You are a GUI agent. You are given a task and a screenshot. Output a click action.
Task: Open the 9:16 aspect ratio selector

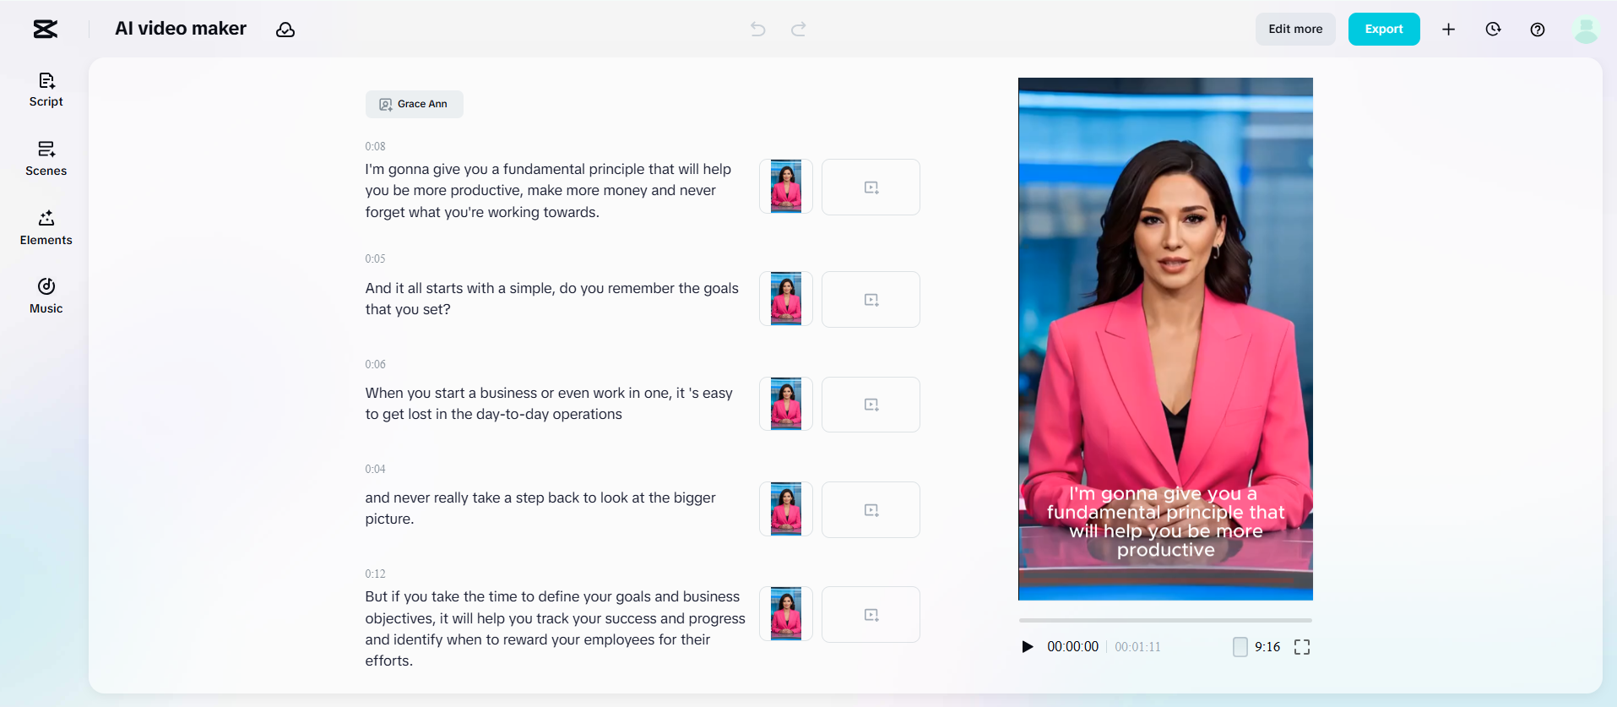(x=1256, y=647)
